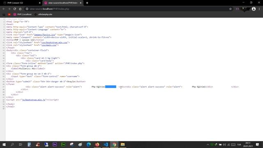Viewport: 263px width, 148px height.
Task: Open the Windows Start menu
Action: click(4, 144)
